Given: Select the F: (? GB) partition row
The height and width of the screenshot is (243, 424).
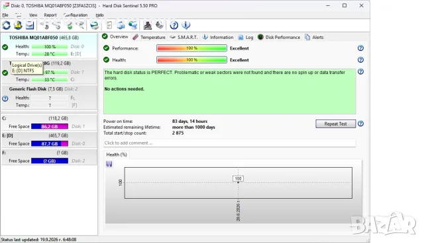Looking at the screenshot, I should 49,156.
